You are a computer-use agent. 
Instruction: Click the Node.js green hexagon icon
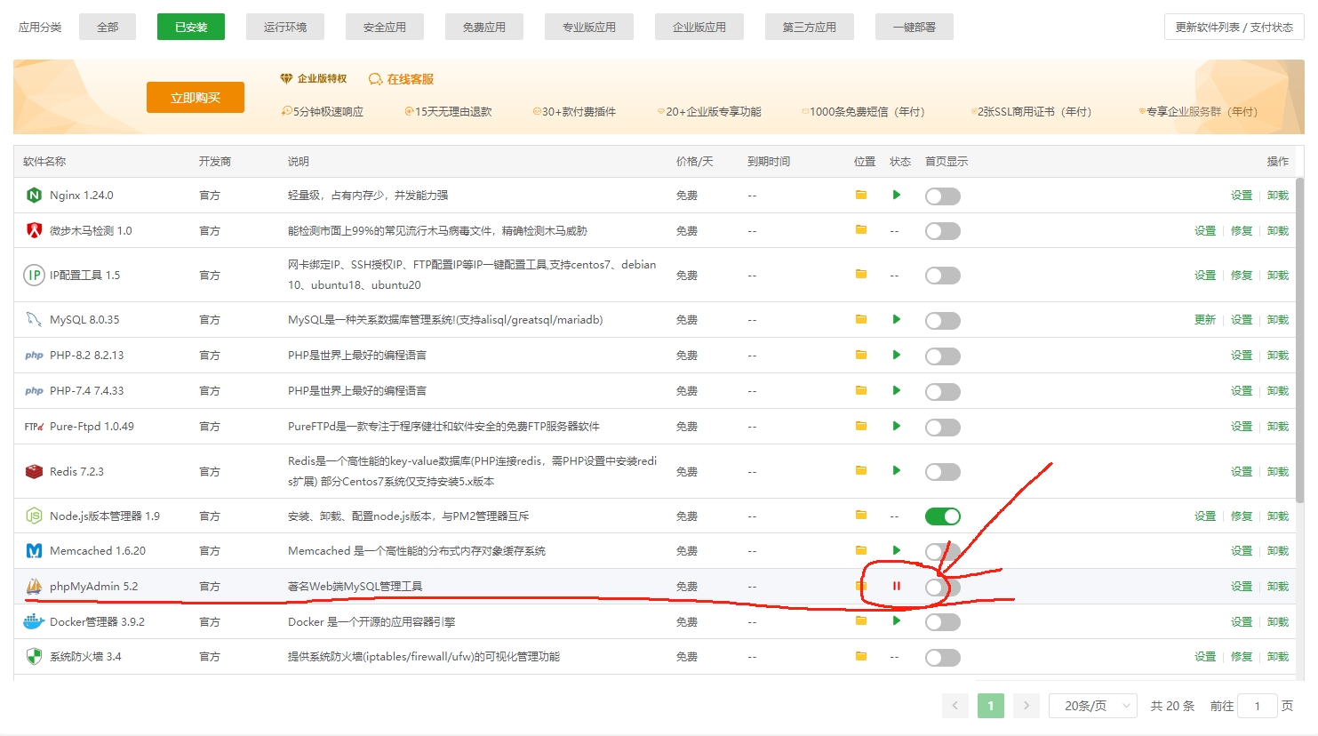click(34, 516)
